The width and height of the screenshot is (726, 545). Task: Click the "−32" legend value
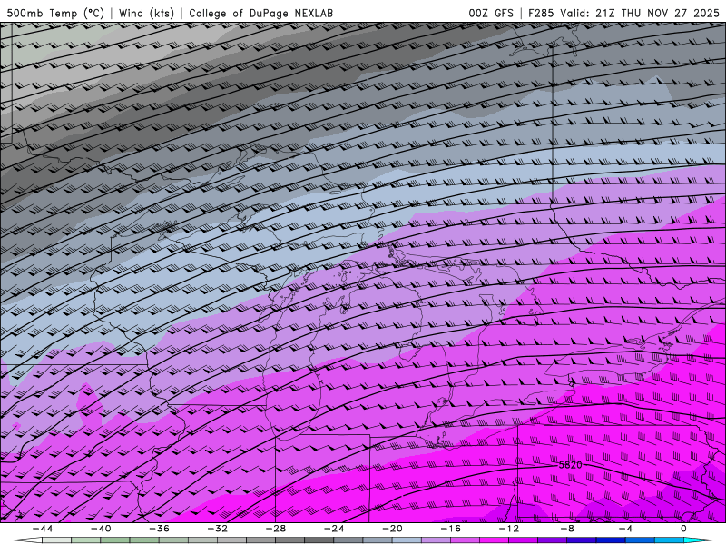pos(217,529)
